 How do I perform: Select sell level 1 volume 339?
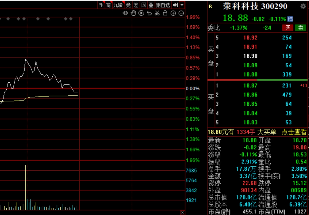(x=287, y=74)
